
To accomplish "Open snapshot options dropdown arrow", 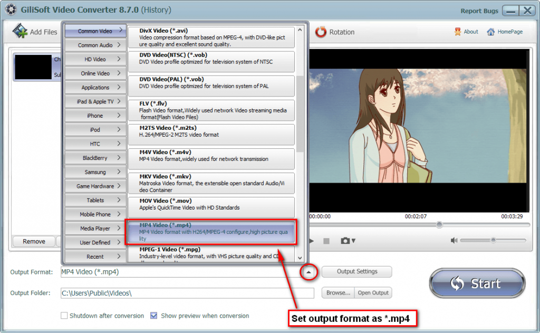I will click(x=353, y=241).
